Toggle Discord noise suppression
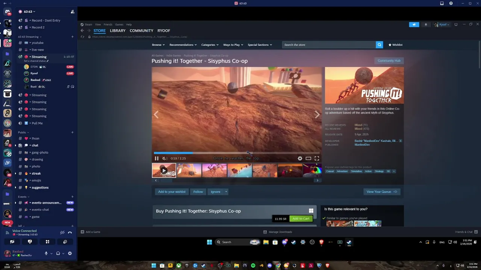This screenshot has width=481, height=270. [62, 232]
